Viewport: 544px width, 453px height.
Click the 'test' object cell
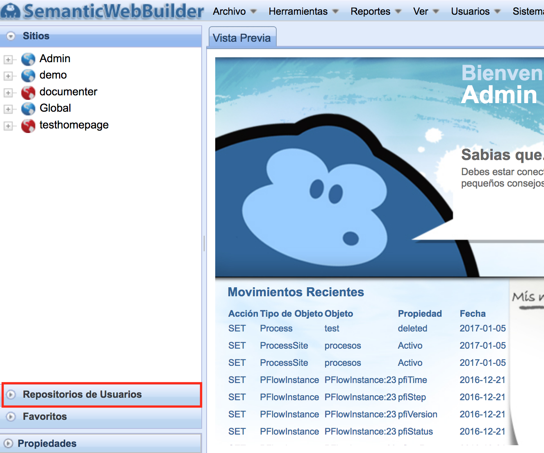[332, 328]
